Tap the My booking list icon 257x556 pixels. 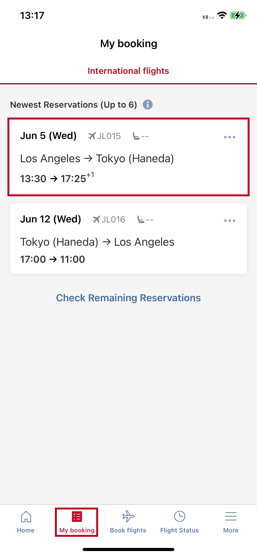coord(77,517)
